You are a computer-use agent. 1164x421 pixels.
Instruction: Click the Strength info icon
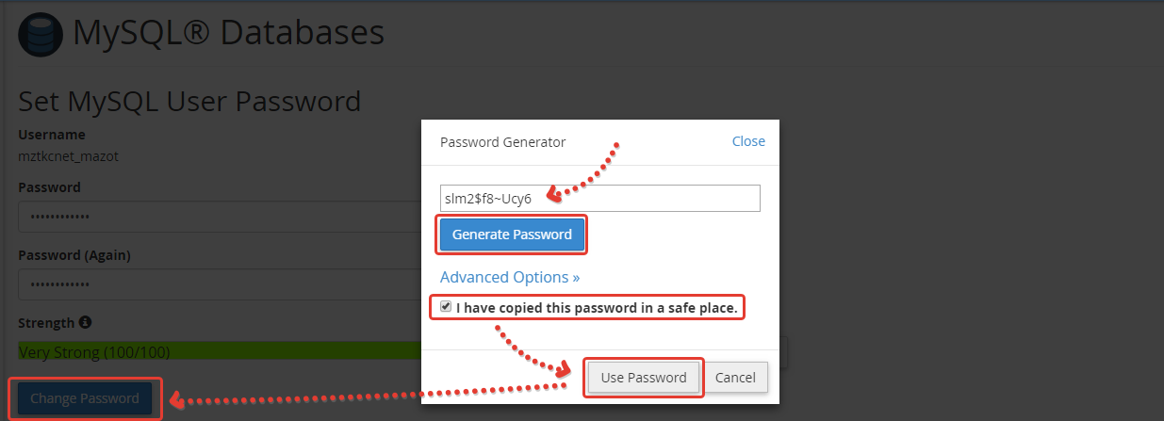pos(85,322)
